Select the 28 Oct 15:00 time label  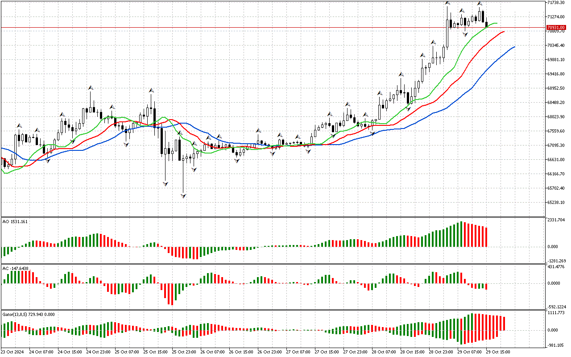coord(413,352)
